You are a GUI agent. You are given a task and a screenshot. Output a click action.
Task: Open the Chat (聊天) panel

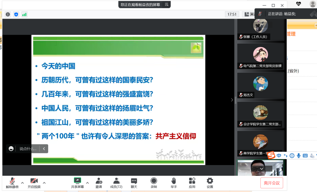pyautogui.click(x=134, y=183)
